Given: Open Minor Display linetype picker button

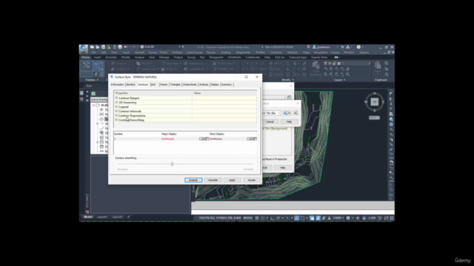Looking at the screenshot, I should (x=252, y=139).
